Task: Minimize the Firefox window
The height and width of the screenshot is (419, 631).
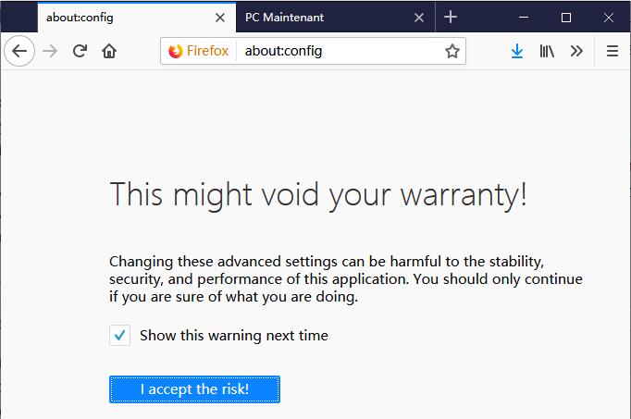Action: point(524,18)
